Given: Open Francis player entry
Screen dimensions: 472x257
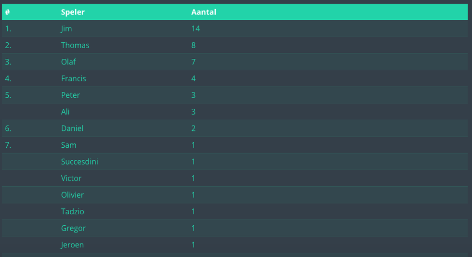Looking at the screenshot, I should click(73, 78).
